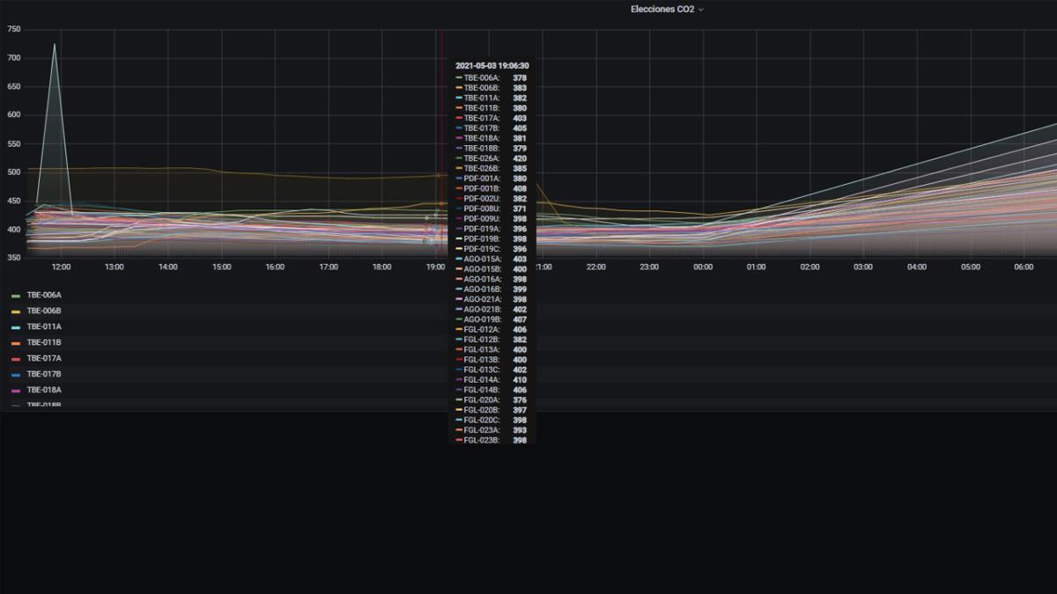1057x594 pixels.
Task: Click the PDF-008U row showing 371 in tooltip
Action: pyautogui.click(x=491, y=209)
